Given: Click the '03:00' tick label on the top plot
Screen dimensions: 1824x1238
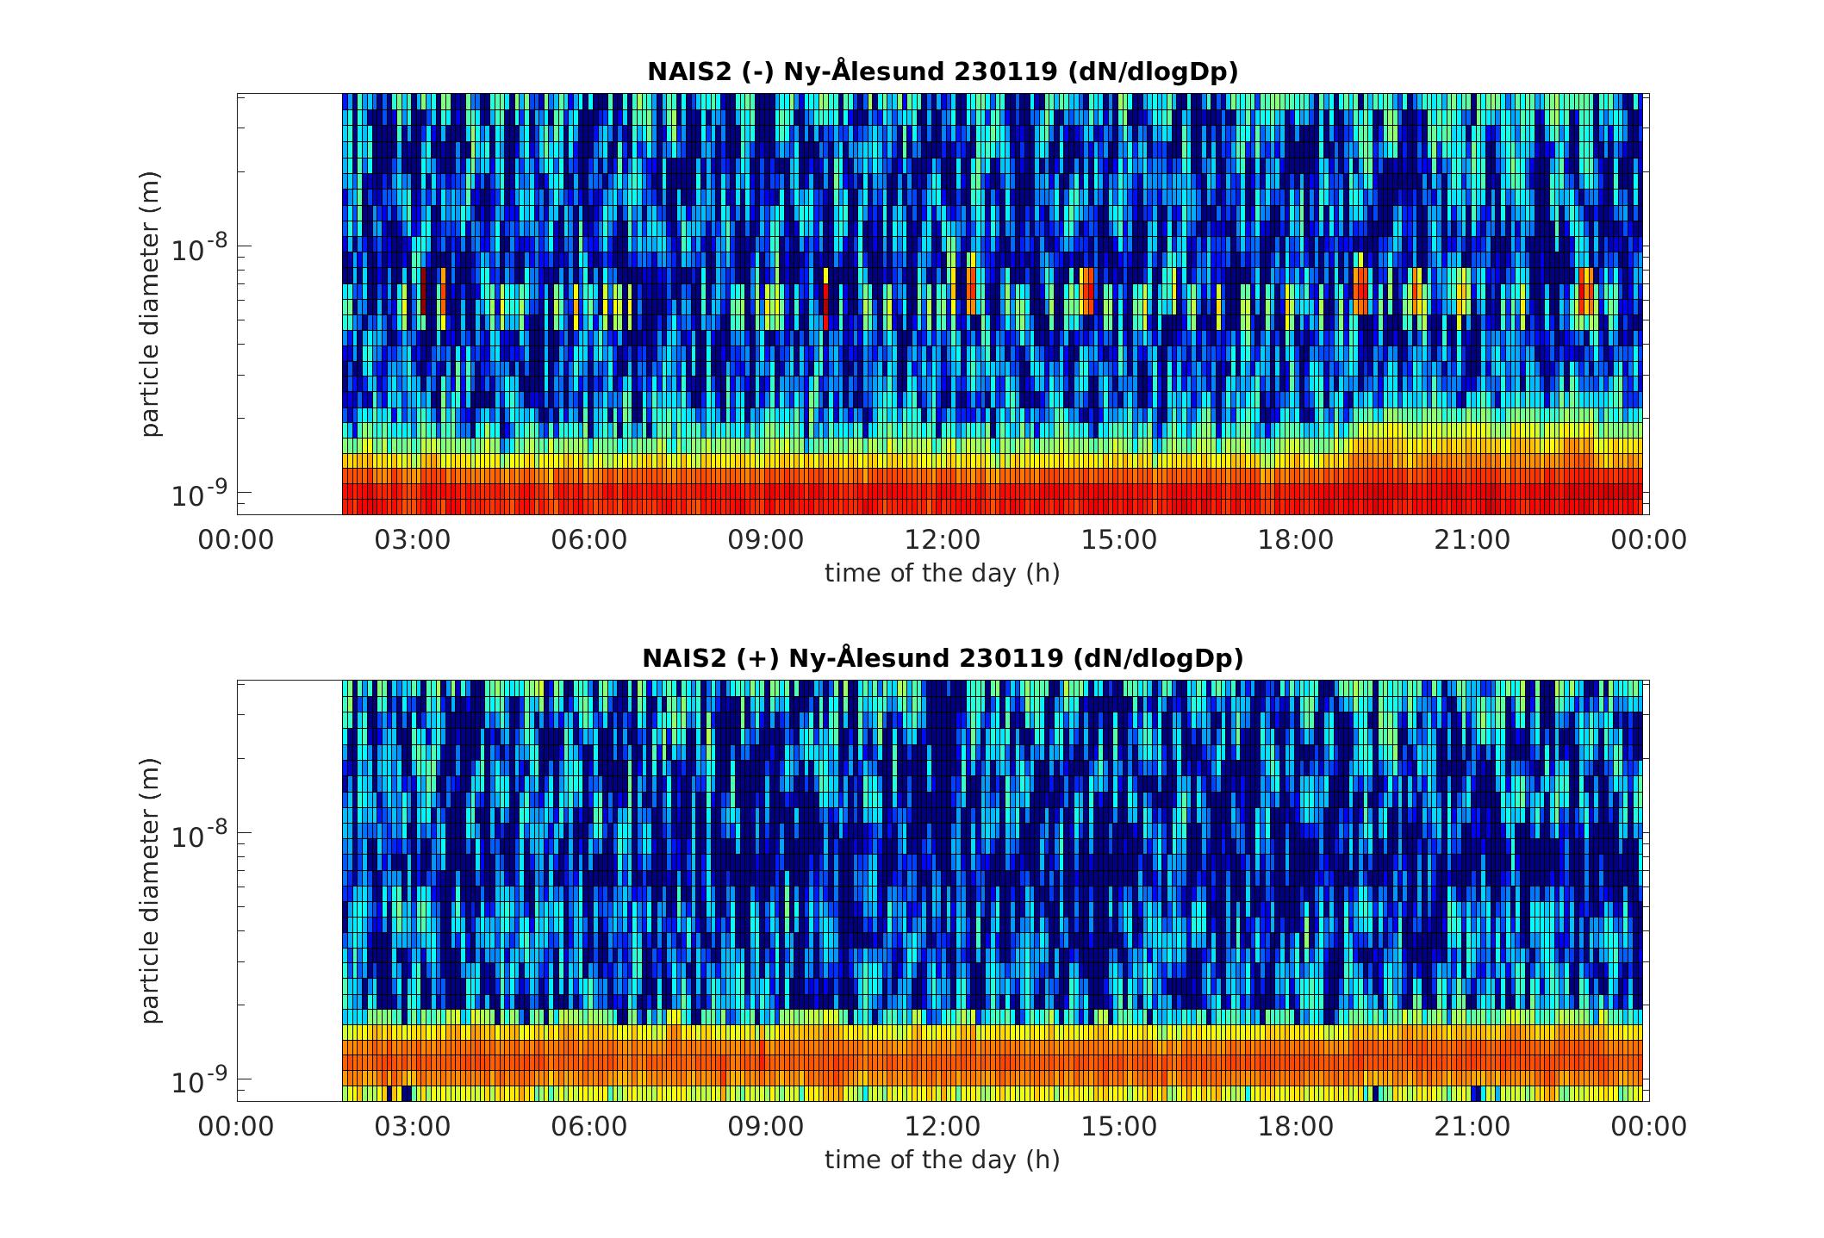Looking at the screenshot, I should click(413, 540).
